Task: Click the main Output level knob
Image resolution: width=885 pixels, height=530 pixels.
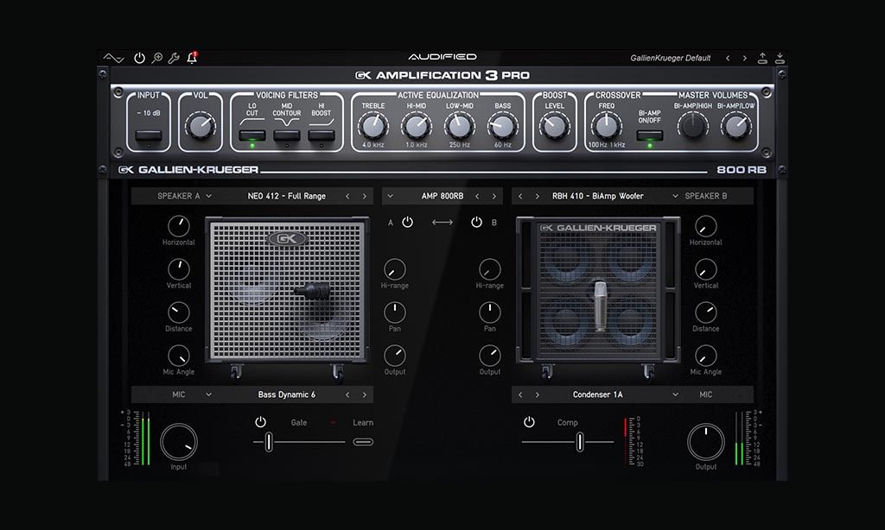Action: (x=706, y=442)
